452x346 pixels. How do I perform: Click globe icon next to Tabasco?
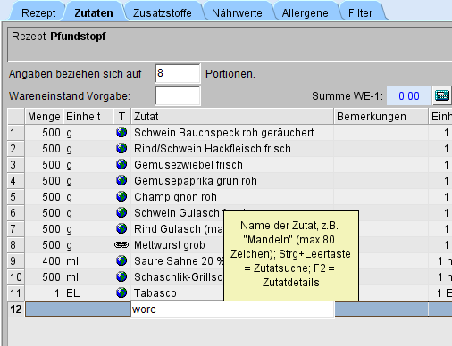point(121,292)
